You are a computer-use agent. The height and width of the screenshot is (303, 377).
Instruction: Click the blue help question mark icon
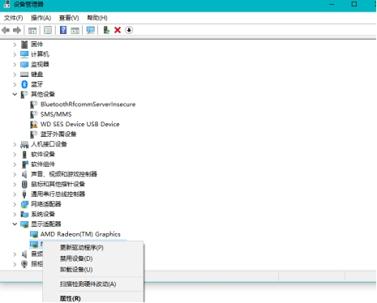coord(63,30)
